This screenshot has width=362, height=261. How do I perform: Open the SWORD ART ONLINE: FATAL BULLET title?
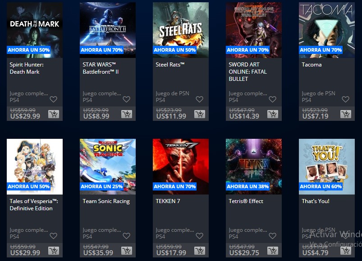[248, 72]
